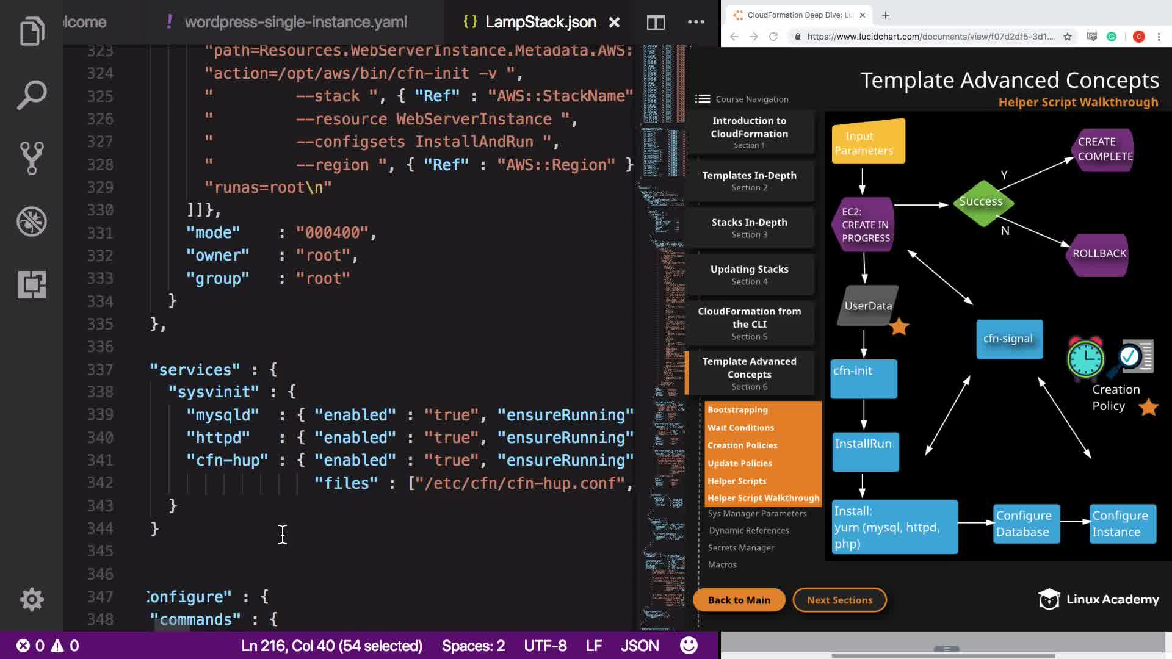This screenshot has width=1172, height=659.
Task: Open the Explorer files icon
Action: [32, 31]
